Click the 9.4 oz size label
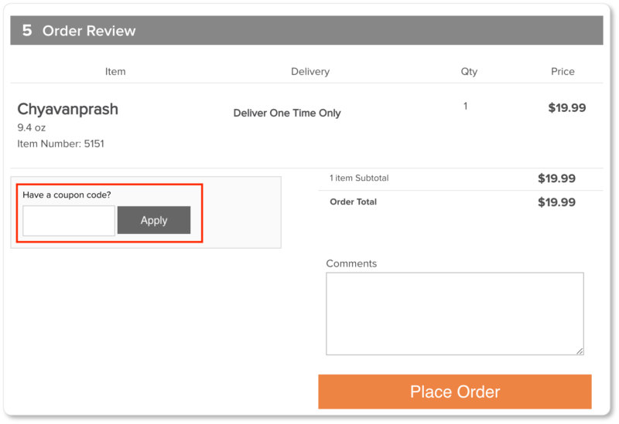619x424 pixels. click(x=32, y=127)
